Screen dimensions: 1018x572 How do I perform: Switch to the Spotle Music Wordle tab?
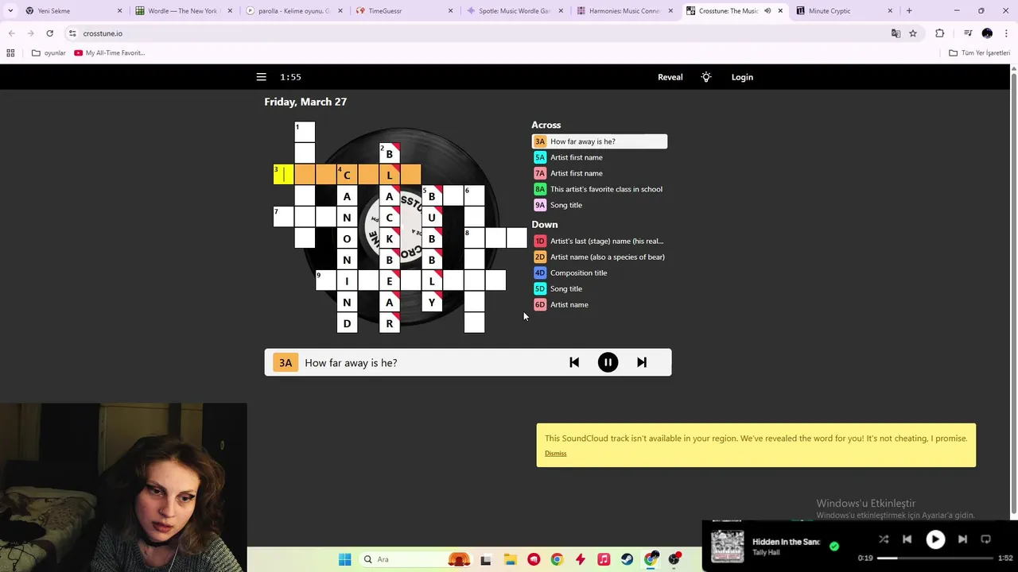513,11
